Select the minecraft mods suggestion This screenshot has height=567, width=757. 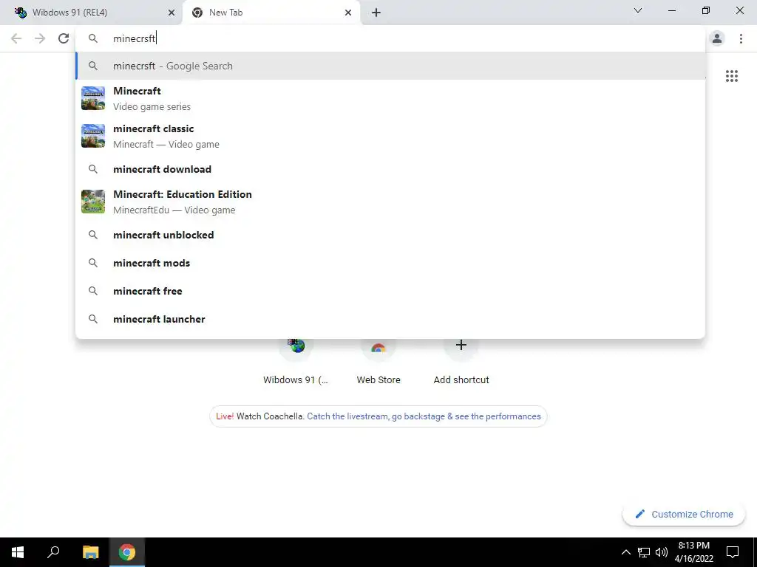pyautogui.click(x=390, y=263)
